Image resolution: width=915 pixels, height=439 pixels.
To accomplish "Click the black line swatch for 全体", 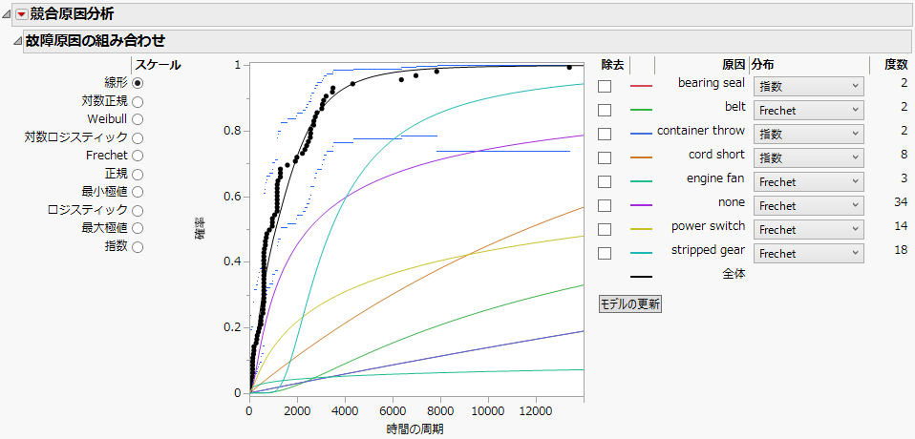I will 641,277.
